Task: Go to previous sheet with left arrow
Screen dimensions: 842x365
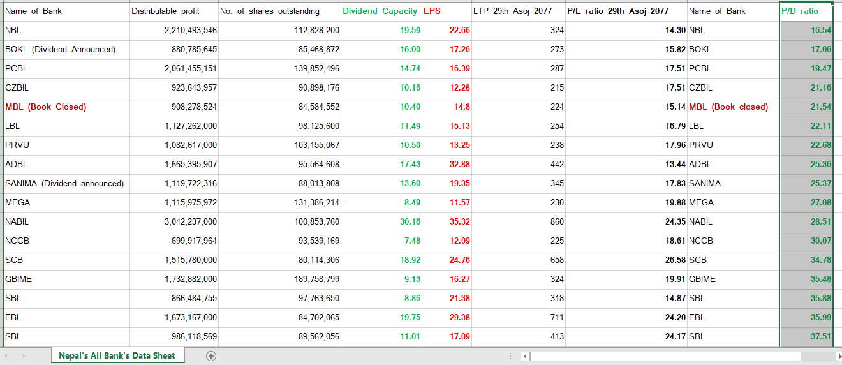Action: point(6,355)
